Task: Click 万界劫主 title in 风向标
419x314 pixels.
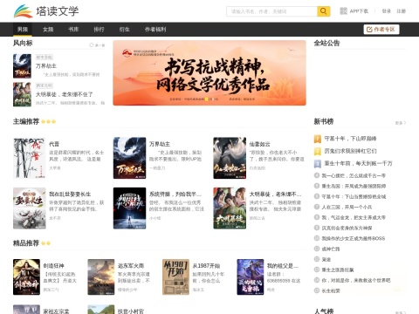Action: coord(46,66)
